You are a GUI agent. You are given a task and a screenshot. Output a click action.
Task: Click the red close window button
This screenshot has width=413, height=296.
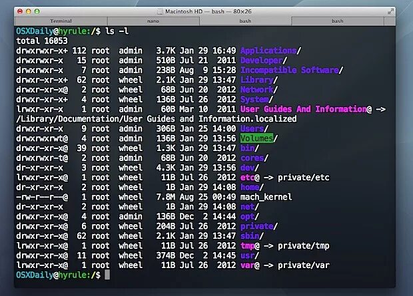click(x=20, y=11)
